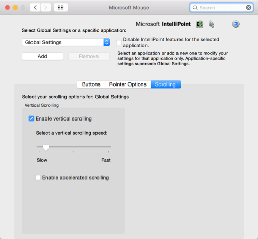Uncheck Enable vertical scrolling
The image size is (258, 239).
[31, 118]
